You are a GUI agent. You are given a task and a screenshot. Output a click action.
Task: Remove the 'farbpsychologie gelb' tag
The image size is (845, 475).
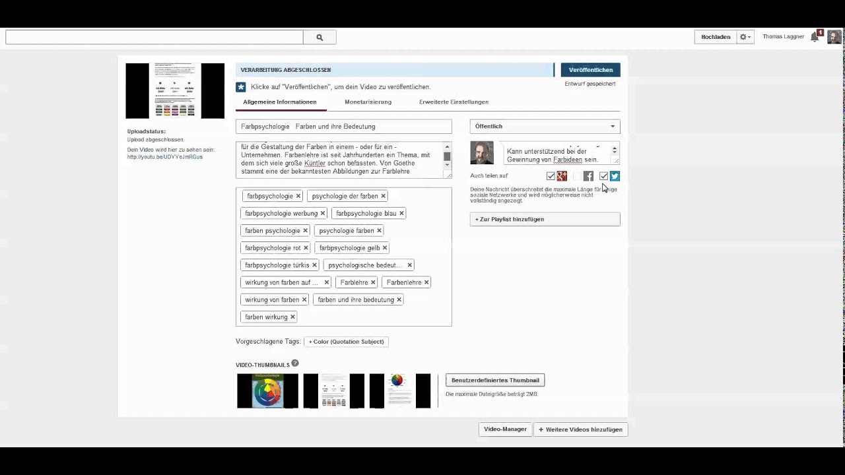385,248
